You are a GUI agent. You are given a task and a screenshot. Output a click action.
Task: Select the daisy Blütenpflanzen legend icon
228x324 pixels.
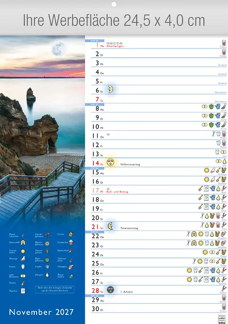47,243
